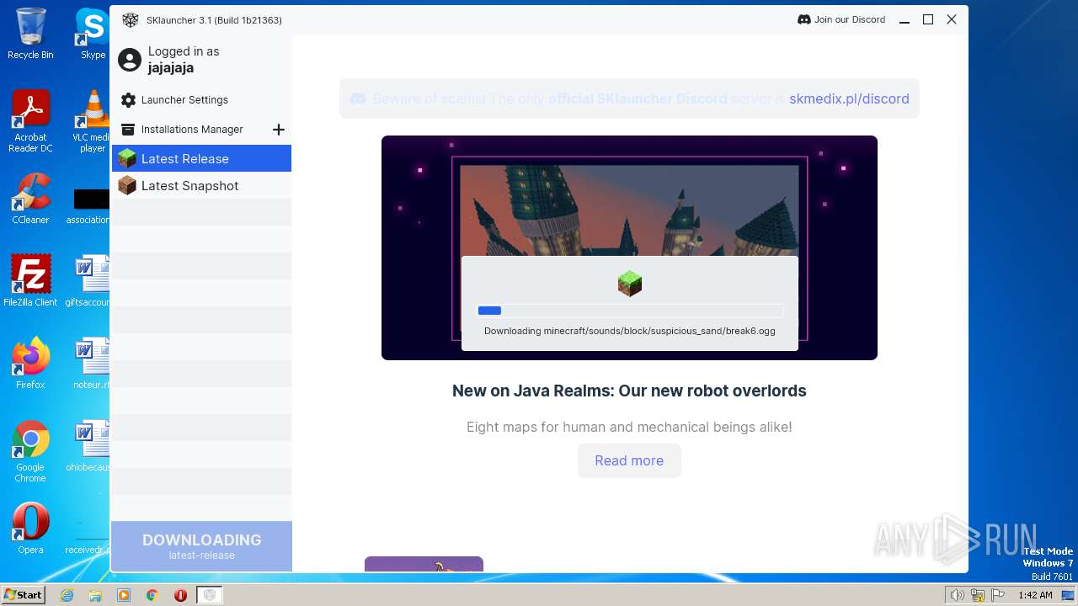Select the VLC media player desktop shortcut
1078x606 pixels.
93,121
